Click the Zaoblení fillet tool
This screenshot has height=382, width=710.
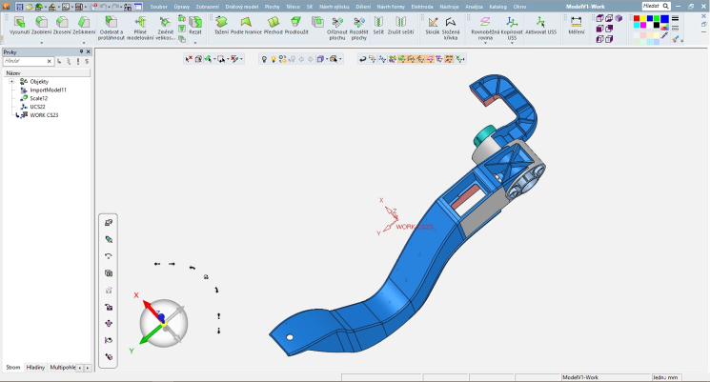pyautogui.click(x=41, y=25)
